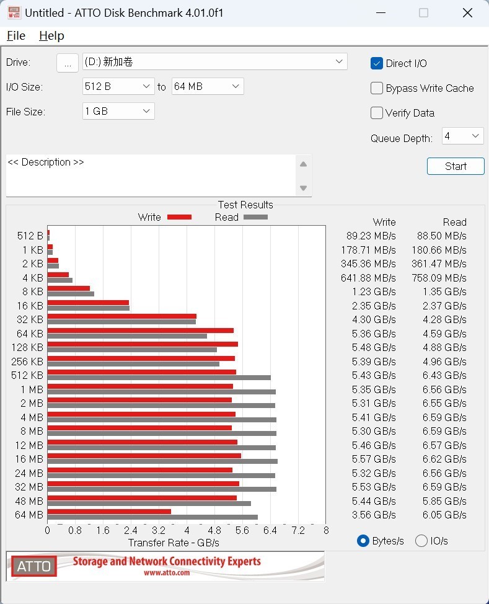Viewport: 489px width, 604px height.
Task: Open the Help menu
Action: (51, 35)
